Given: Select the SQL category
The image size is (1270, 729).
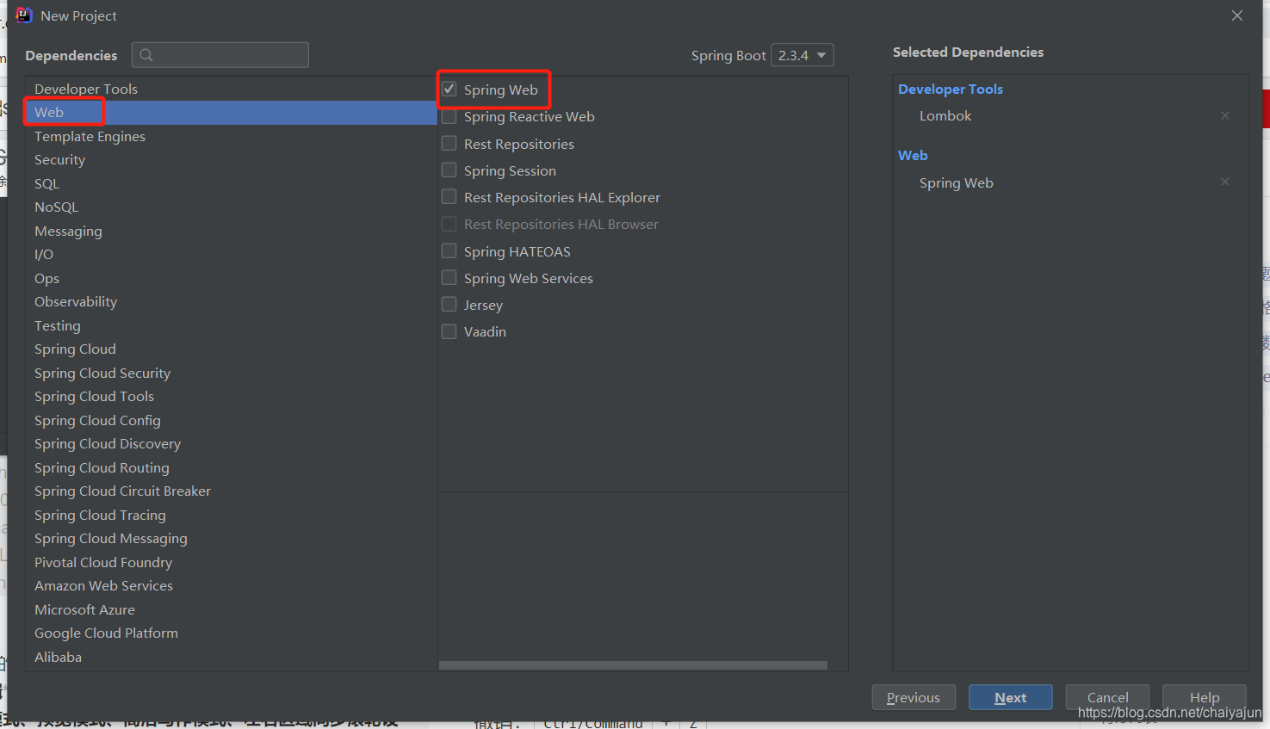Looking at the screenshot, I should pyautogui.click(x=232, y=183).
